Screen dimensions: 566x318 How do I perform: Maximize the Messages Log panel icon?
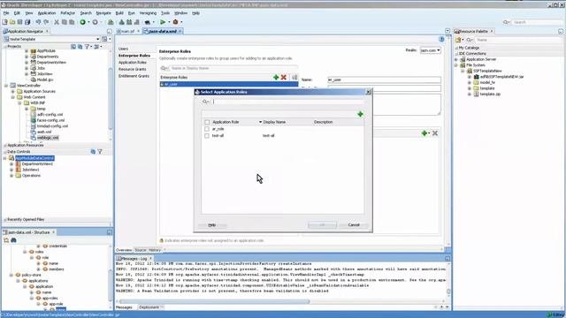point(447,259)
